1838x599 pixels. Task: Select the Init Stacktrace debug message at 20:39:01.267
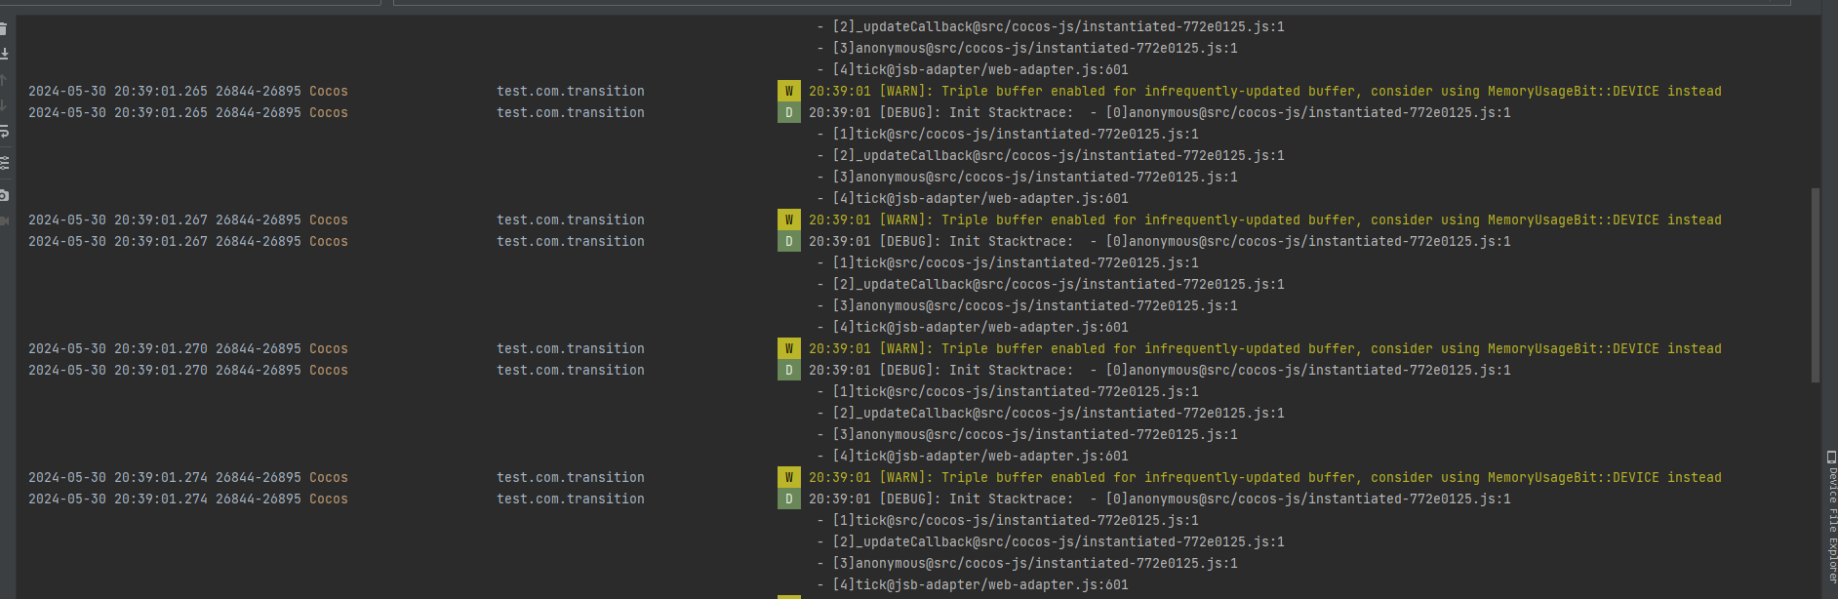pyautogui.click(x=1160, y=241)
